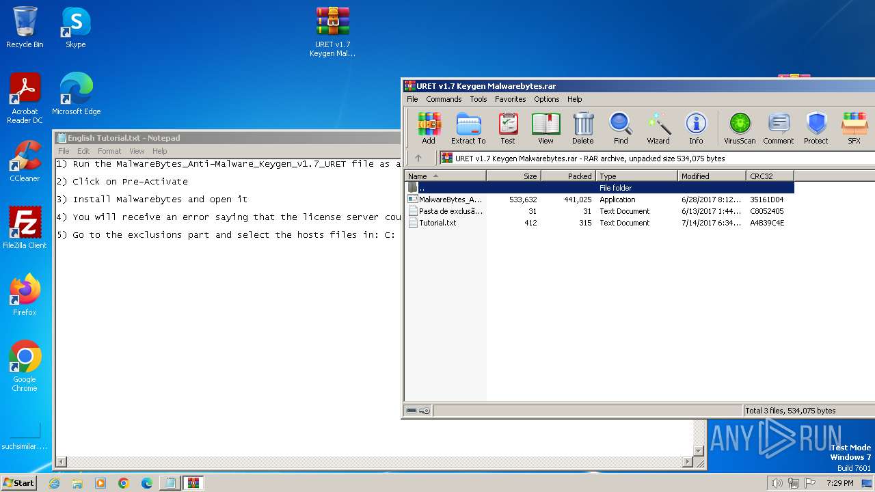Run the Test archive tool
The height and width of the screenshot is (492, 875).
pos(507,128)
